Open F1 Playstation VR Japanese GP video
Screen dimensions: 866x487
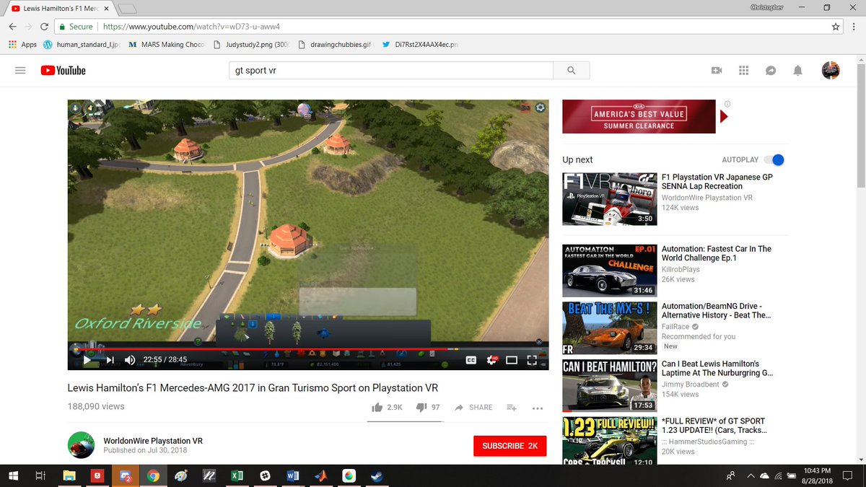pos(717,181)
